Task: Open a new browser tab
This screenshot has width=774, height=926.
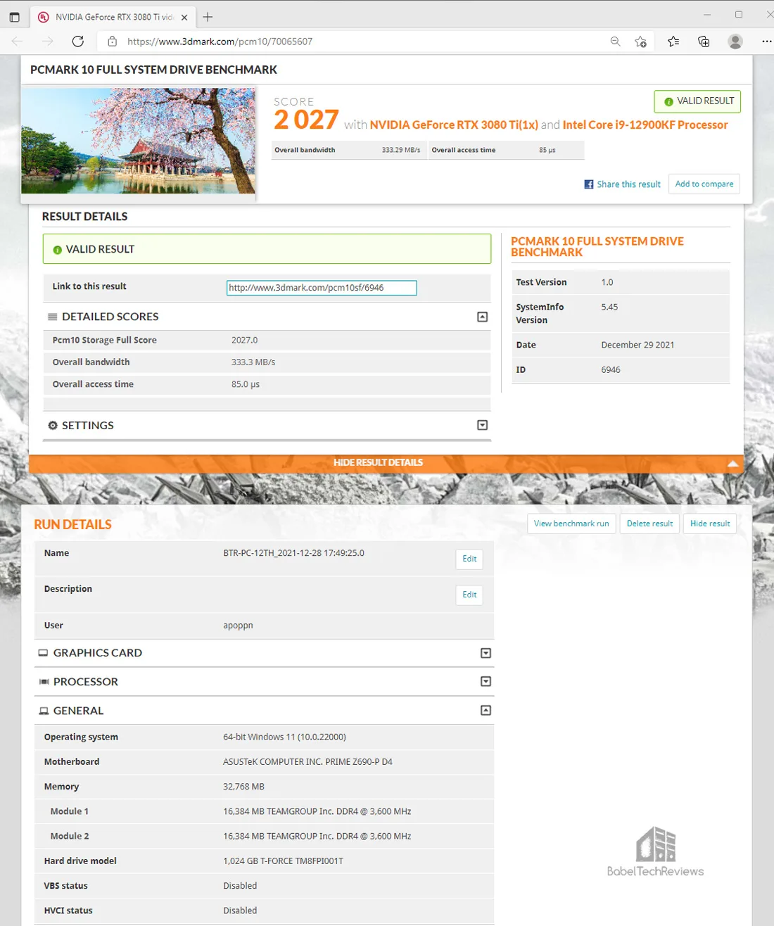Action: point(208,17)
